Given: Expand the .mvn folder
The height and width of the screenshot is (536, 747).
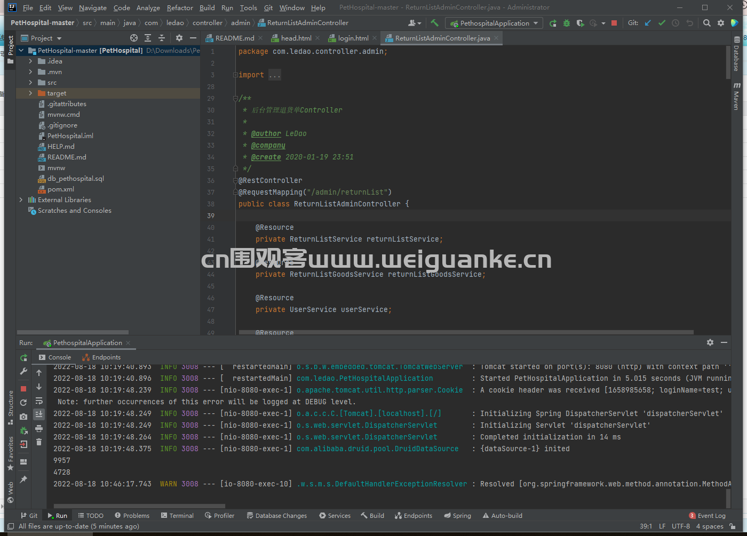Looking at the screenshot, I should (x=30, y=72).
